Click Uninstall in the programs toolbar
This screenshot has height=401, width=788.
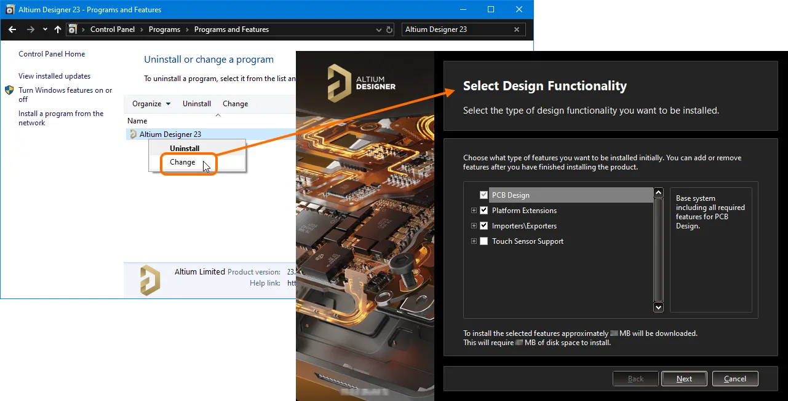197,104
